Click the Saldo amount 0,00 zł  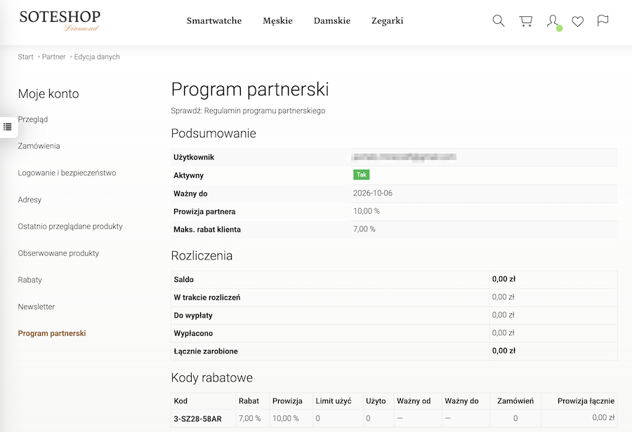coord(503,279)
